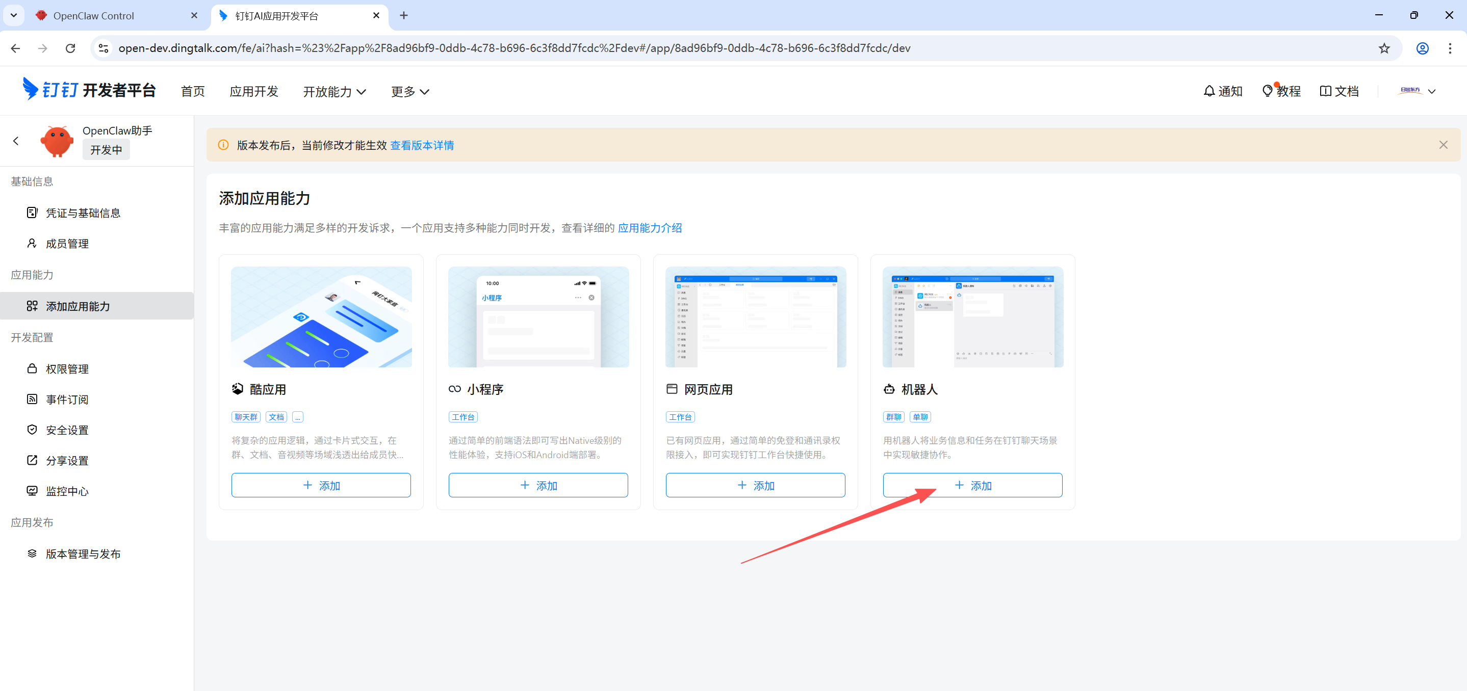Image resolution: width=1467 pixels, height=691 pixels.
Task: Open 成员管理 in the sidebar
Action: (x=67, y=243)
